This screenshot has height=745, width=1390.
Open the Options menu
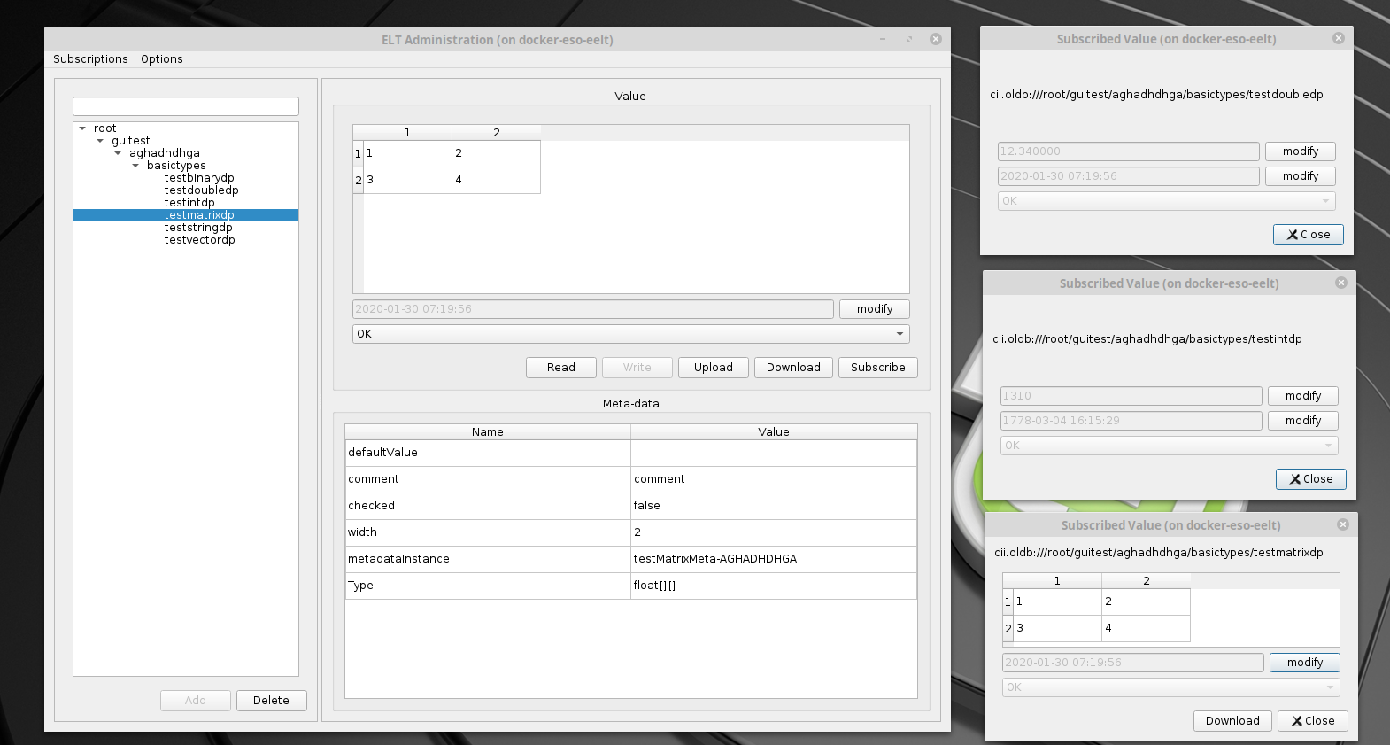(161, 59)
